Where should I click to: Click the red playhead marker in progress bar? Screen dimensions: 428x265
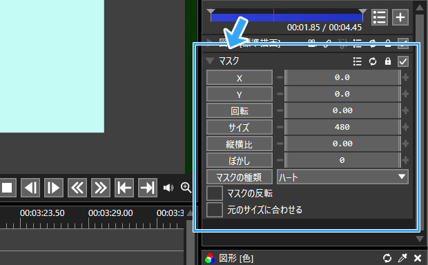(x=273, y=15)
